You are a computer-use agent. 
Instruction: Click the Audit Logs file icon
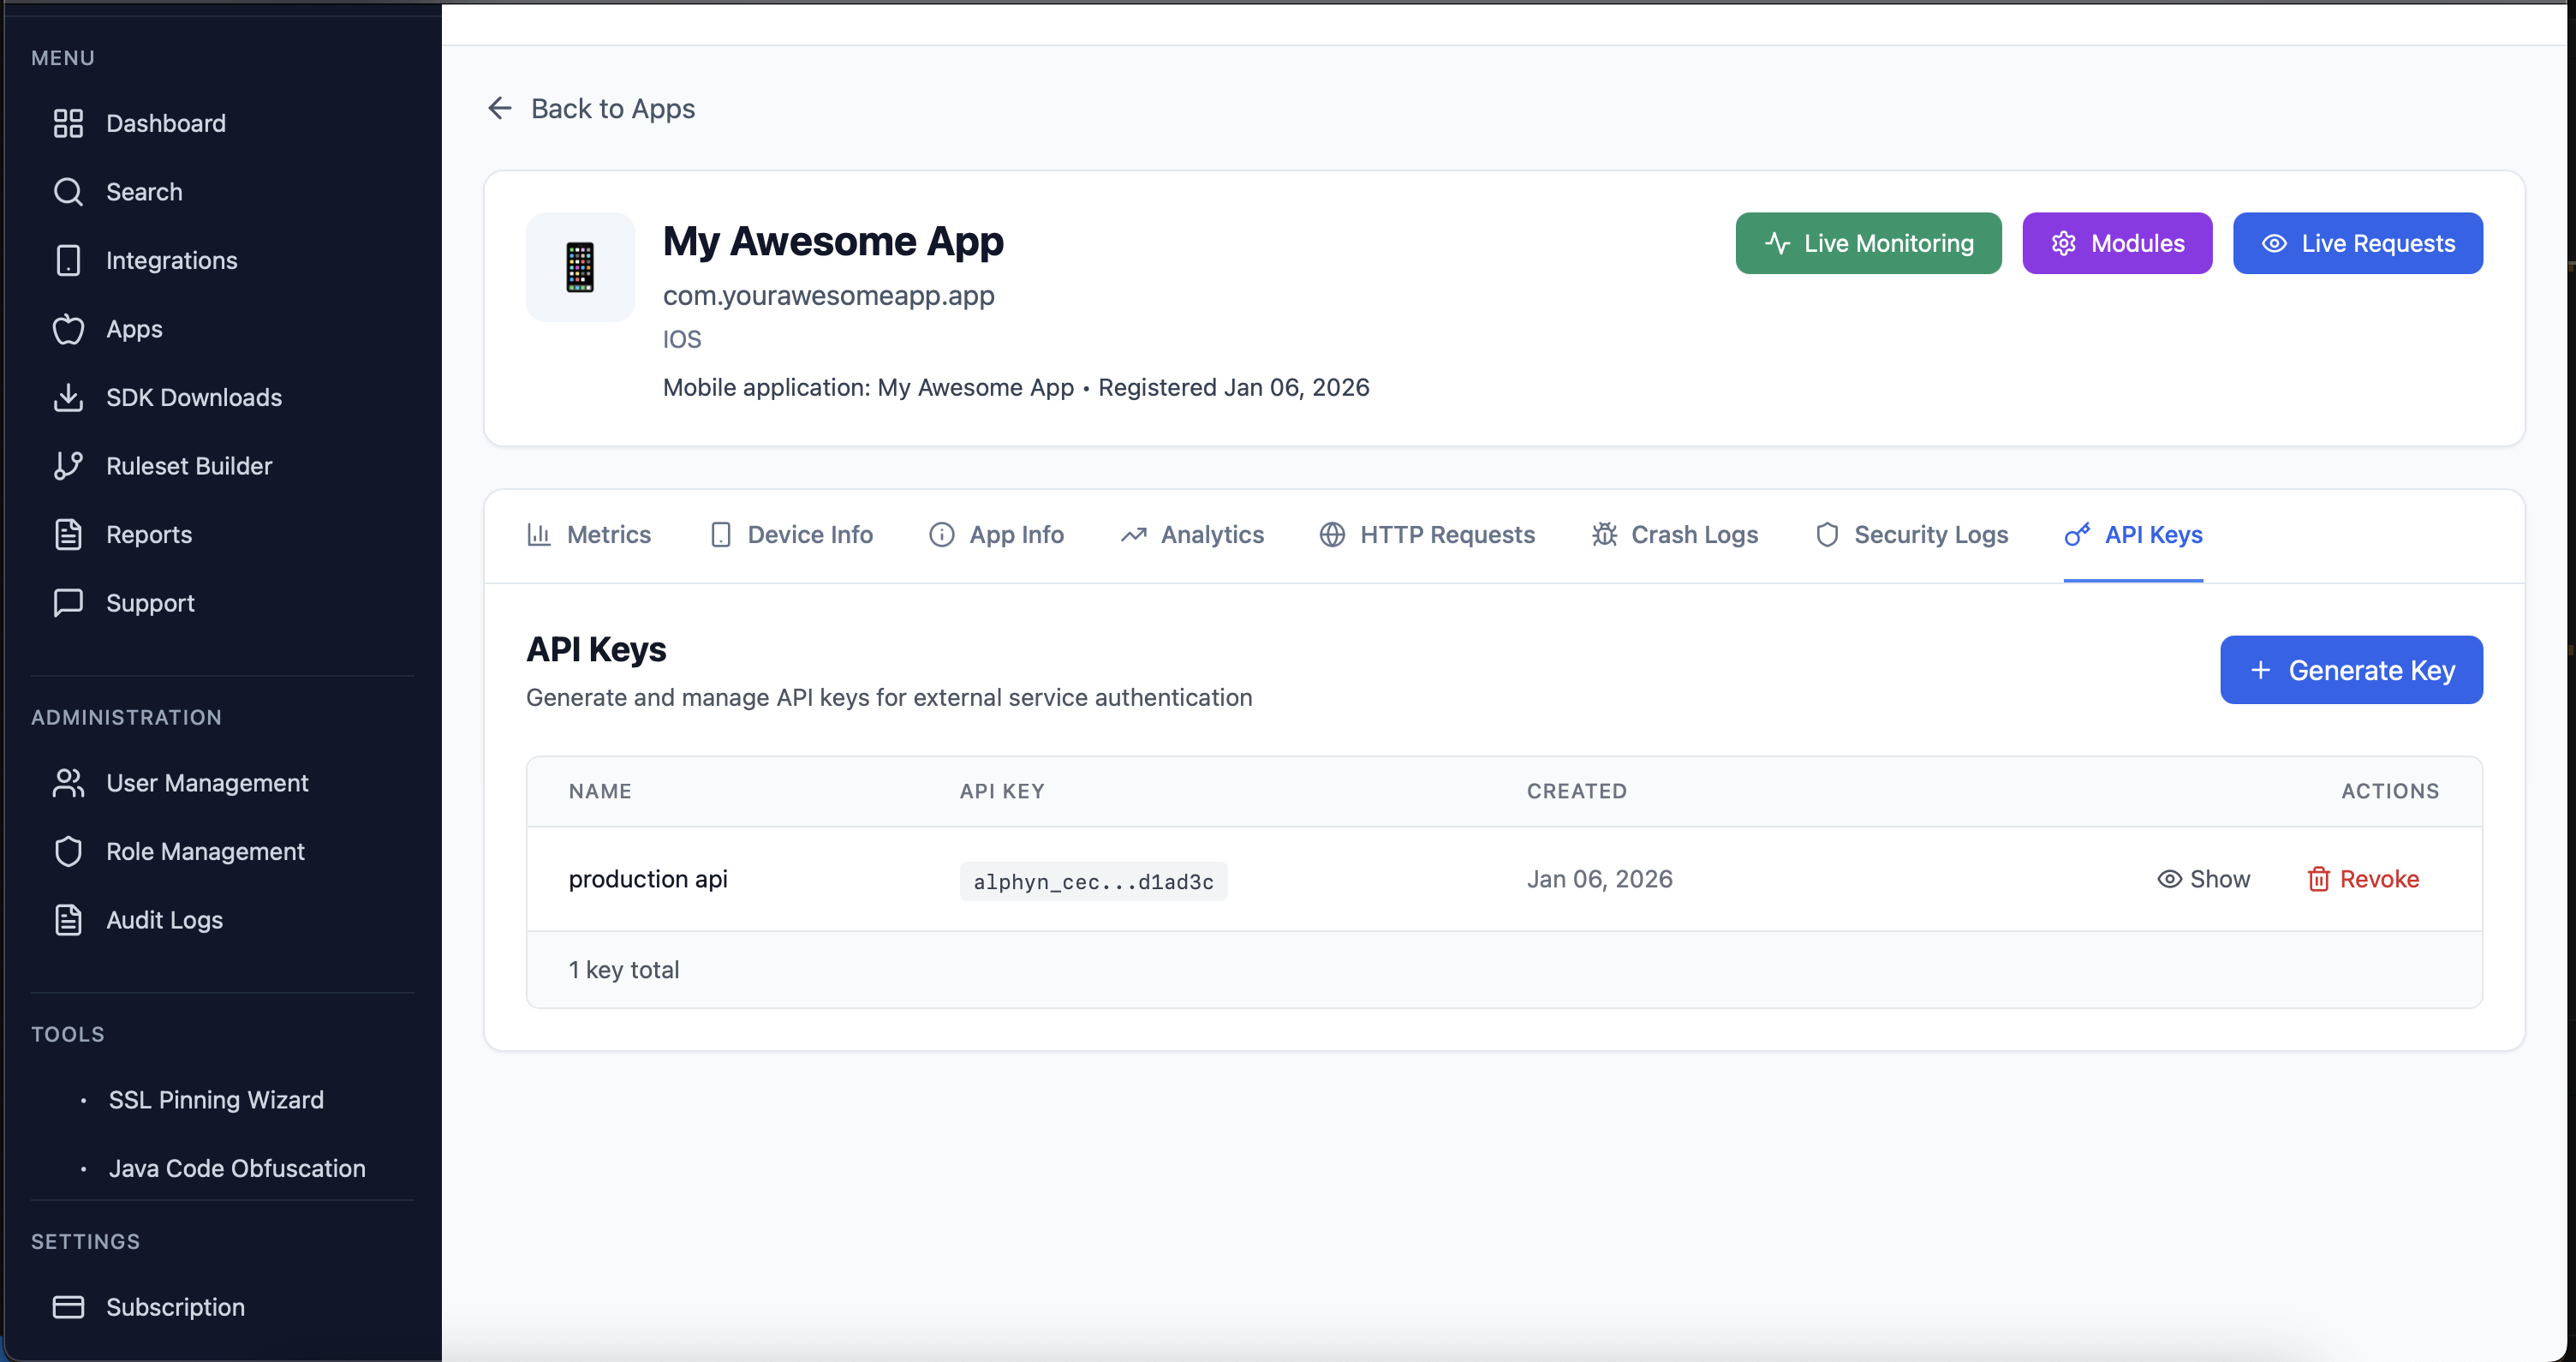(68, 920)
